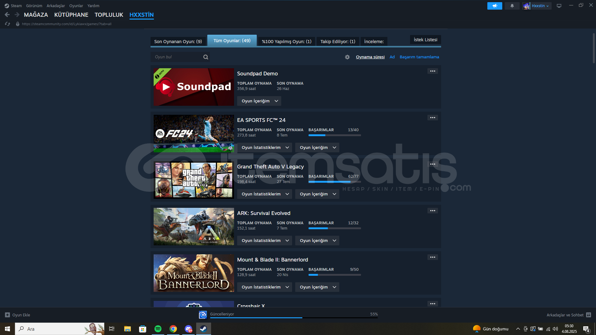Open the Hxxstin account dropdown

pos(540,6)
